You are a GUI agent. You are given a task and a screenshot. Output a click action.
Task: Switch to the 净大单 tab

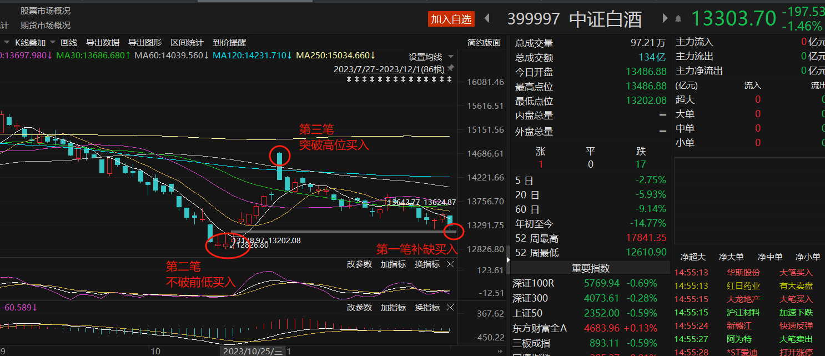(731, 257)
